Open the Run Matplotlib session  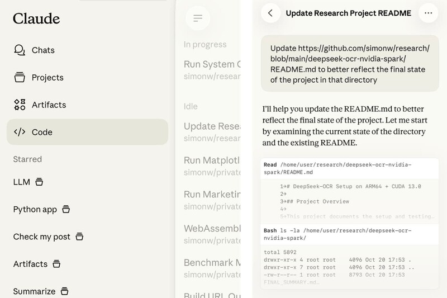pyautogui.click(x=212, y=166)
